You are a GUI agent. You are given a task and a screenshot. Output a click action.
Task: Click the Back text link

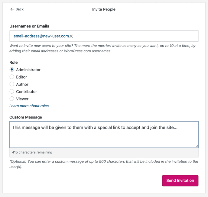(20, 9)
